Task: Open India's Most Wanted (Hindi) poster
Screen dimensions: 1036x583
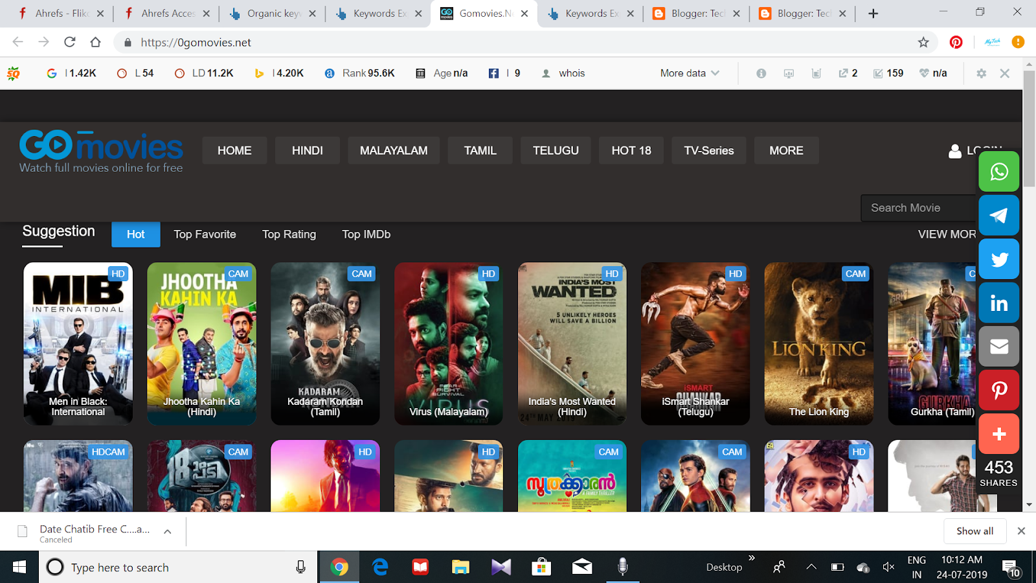Action: coord(572,344)
